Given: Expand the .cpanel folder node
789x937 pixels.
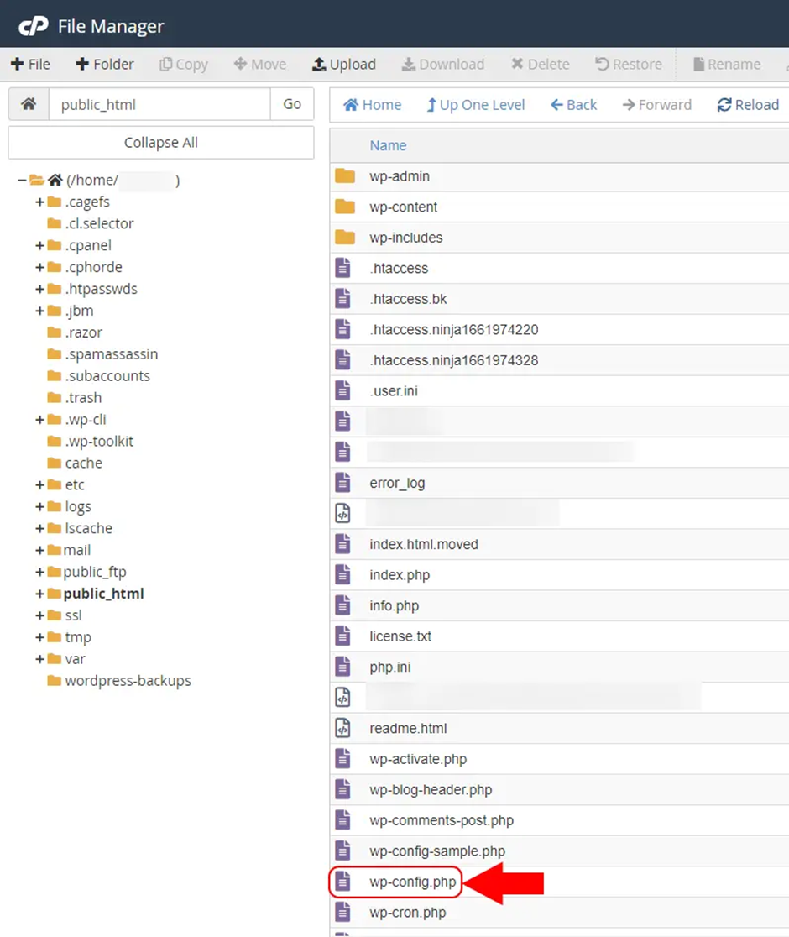Looking at the screenshot, I should pyautogui.click(x=40, y=245).
